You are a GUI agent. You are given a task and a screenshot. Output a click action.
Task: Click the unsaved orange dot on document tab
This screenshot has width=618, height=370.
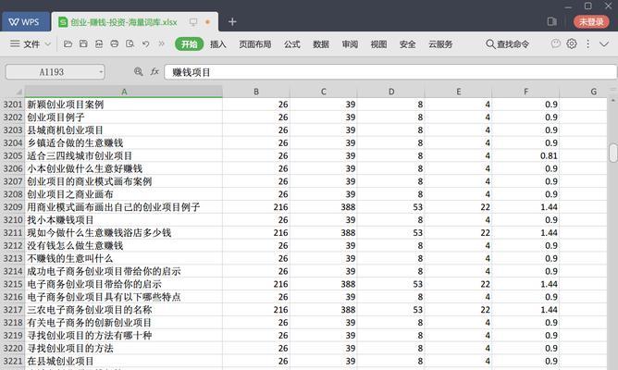coord(208,22)
